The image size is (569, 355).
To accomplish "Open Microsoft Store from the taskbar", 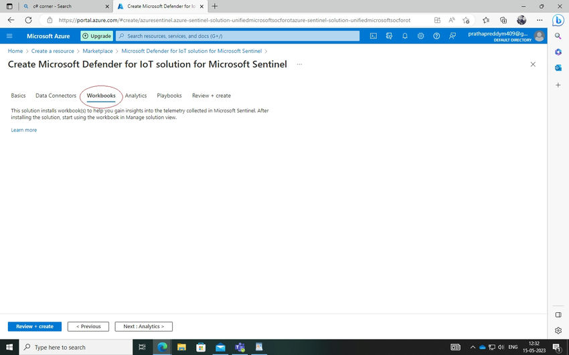I will coord(201,347).
